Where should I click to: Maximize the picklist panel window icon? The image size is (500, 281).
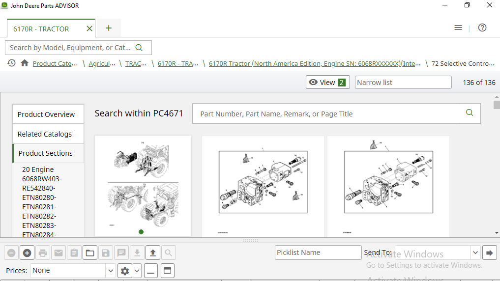click(x=168, y=271)
